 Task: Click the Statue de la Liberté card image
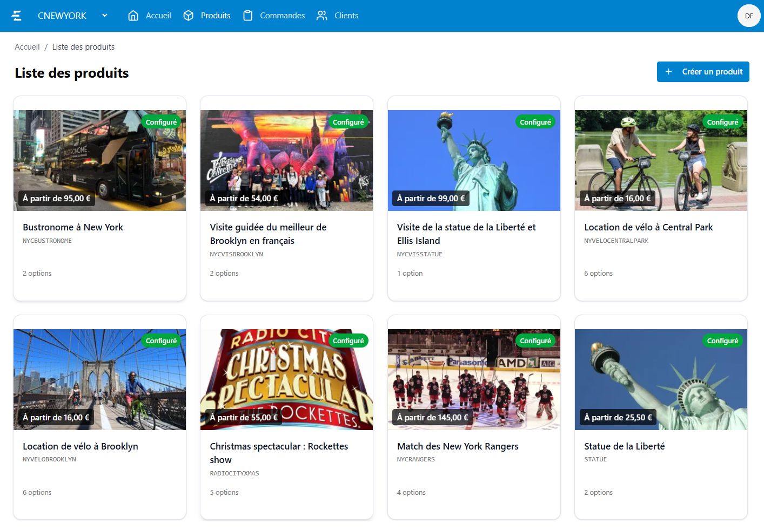pos(661,379)
